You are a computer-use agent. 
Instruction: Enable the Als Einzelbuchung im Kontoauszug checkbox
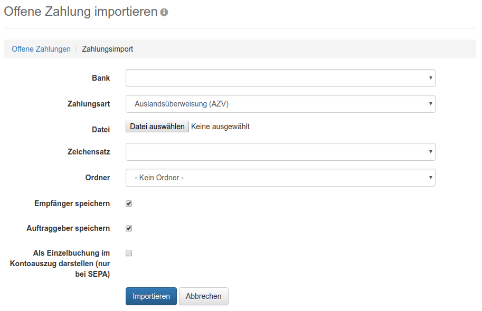pos(129,253)
